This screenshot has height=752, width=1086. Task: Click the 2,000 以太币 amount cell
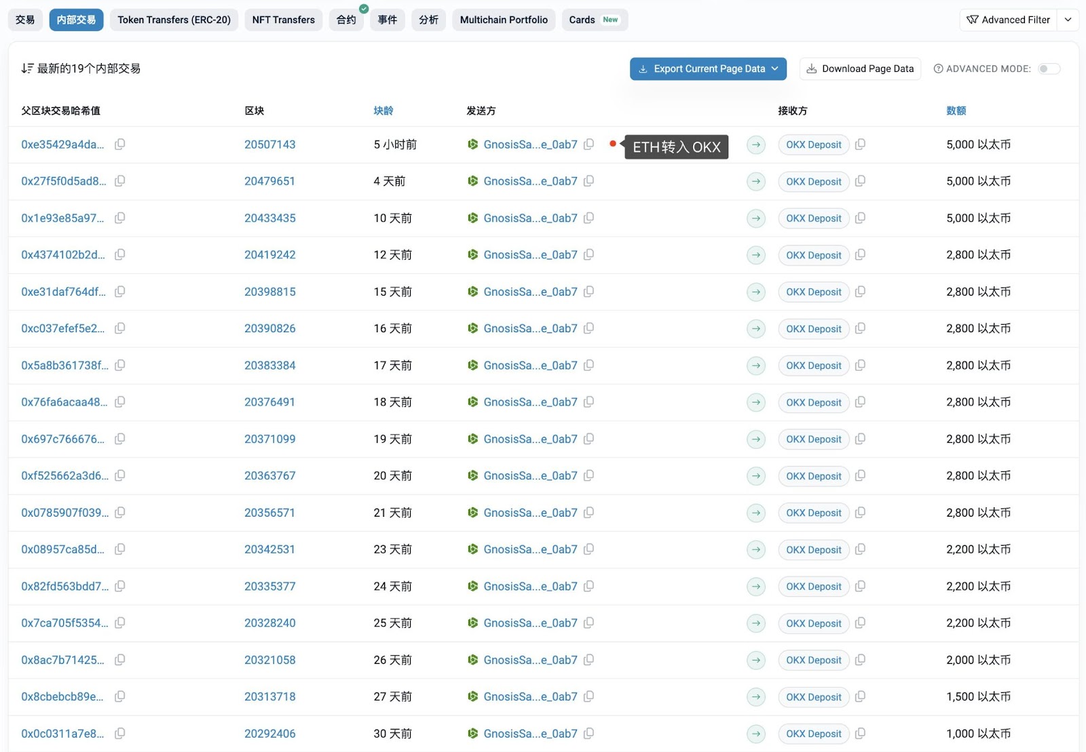pos(979,660)
